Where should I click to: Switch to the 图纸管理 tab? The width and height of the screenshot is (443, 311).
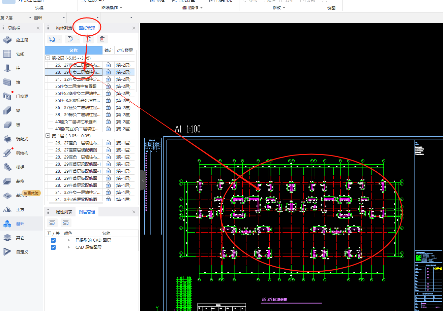(x=87, y=28)
